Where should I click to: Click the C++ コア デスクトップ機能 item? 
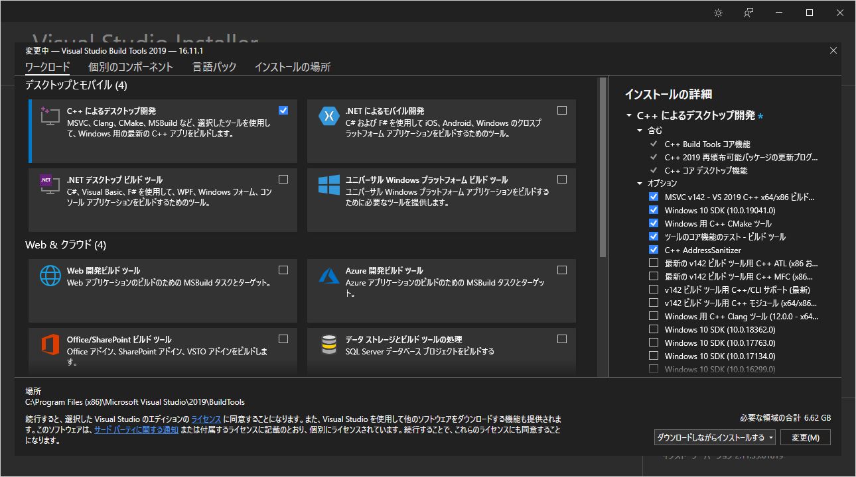706,170
